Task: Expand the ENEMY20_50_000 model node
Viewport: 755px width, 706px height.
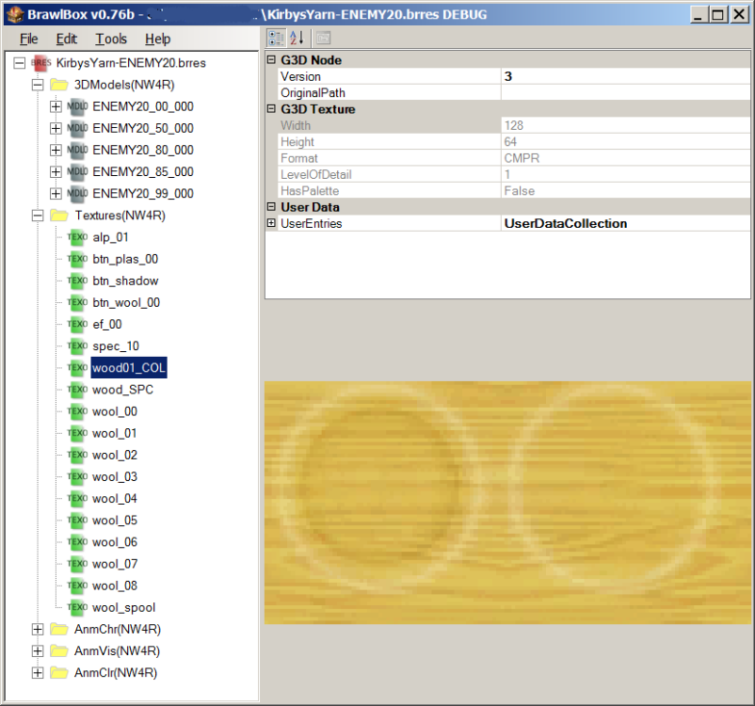Action: click(x=56, y=128)
